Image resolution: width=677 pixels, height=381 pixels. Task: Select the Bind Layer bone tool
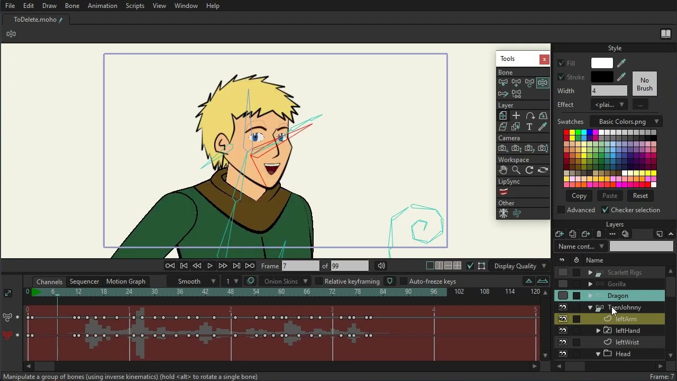click(516, 94)
